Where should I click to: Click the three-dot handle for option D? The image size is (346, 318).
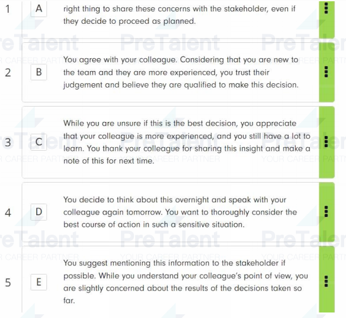326,211
